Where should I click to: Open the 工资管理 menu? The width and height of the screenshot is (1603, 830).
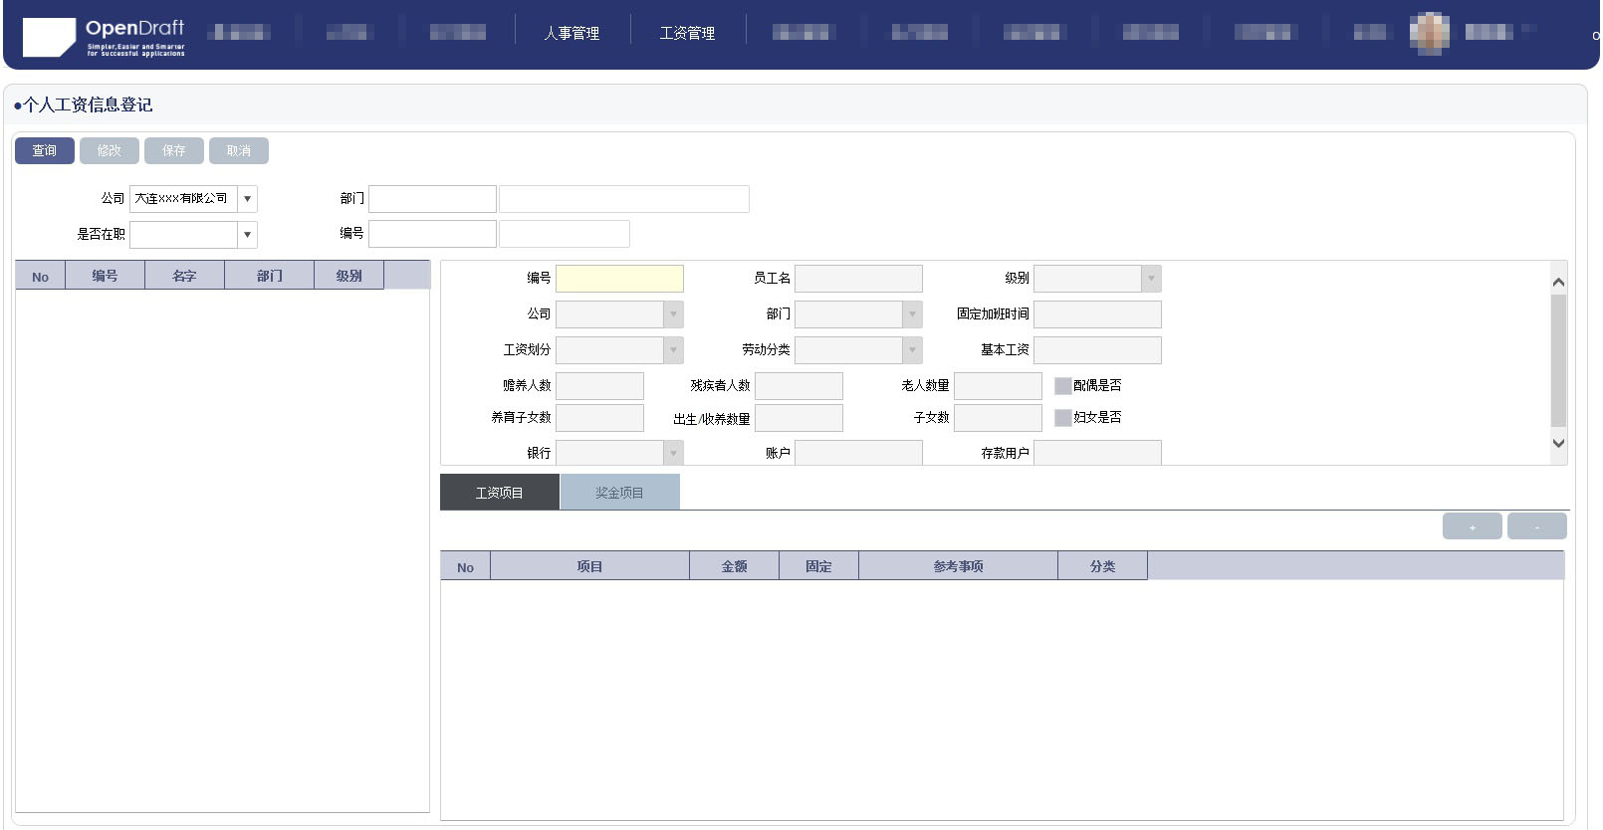(687, 33)
